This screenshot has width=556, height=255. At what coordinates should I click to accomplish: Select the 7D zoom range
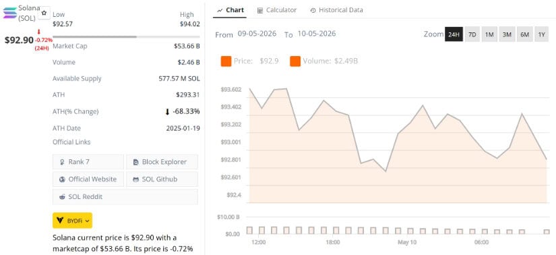point(472,34)
